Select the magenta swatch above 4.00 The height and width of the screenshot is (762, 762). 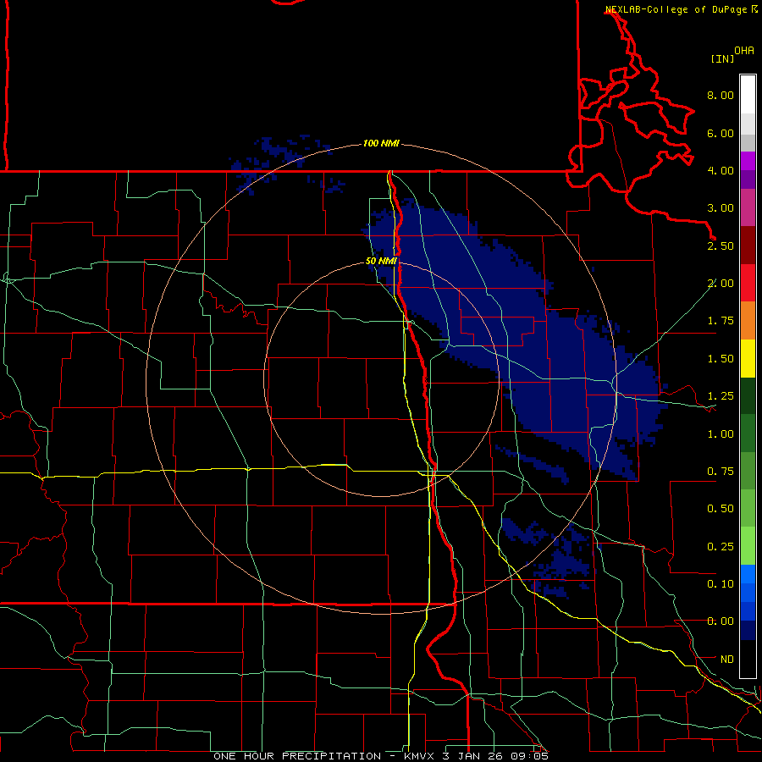coord(748,161)
